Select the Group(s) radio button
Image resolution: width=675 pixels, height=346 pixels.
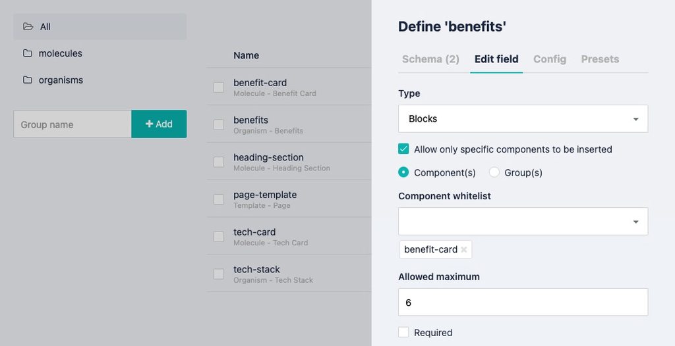tap(494, 172)
